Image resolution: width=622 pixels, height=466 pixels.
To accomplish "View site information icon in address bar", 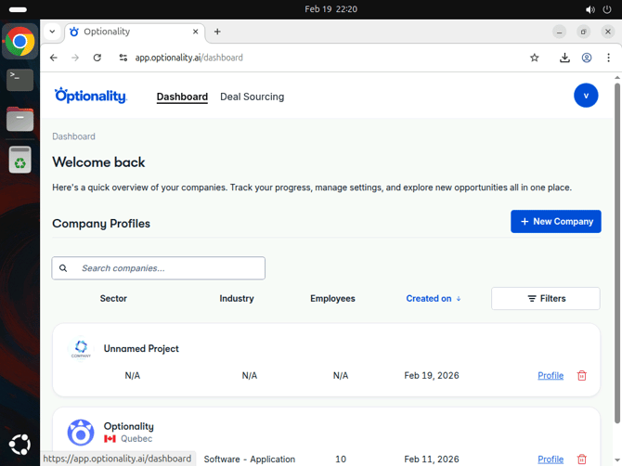I will [123, 58].
